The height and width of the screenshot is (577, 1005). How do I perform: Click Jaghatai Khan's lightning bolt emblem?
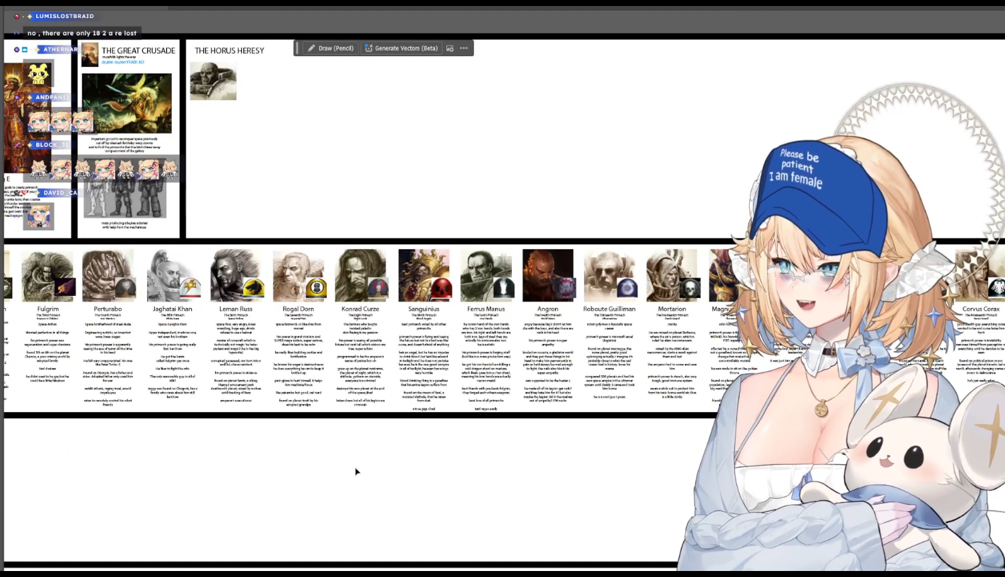[191, 288]
